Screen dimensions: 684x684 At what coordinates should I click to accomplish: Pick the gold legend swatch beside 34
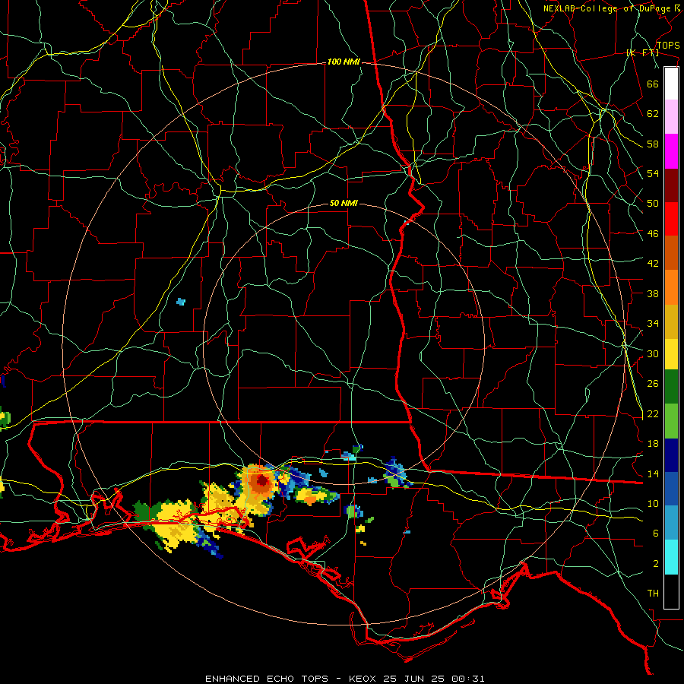coord(671,321)
